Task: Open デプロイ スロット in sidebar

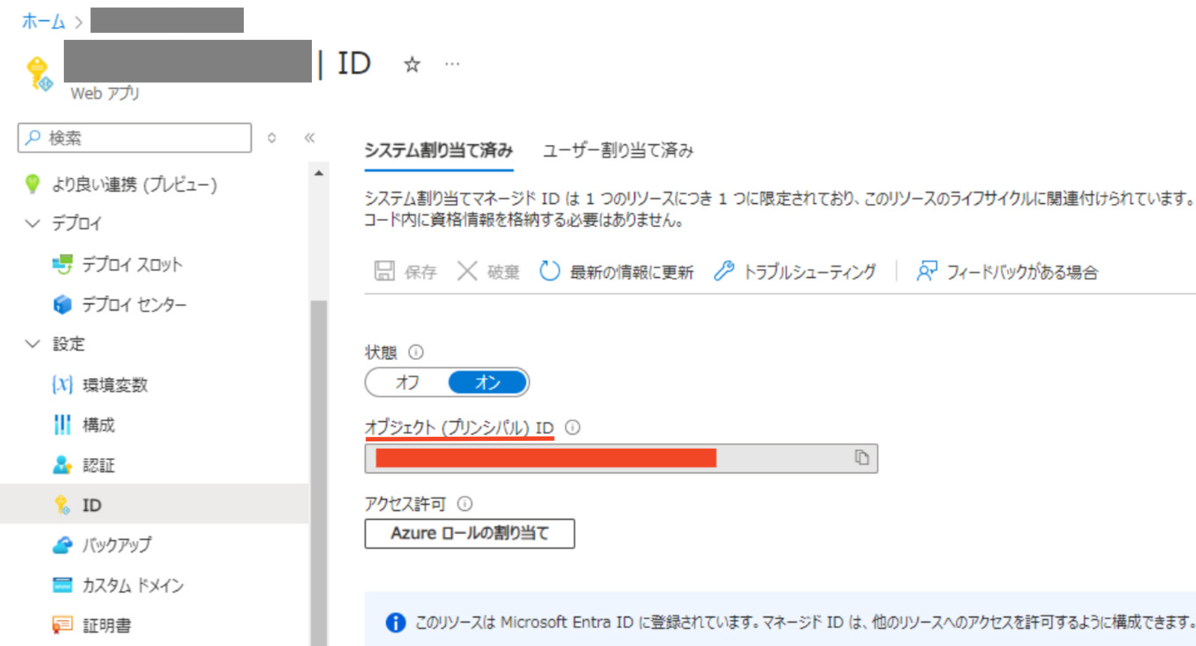Action: pyautogui.click(x=131, y=265)
